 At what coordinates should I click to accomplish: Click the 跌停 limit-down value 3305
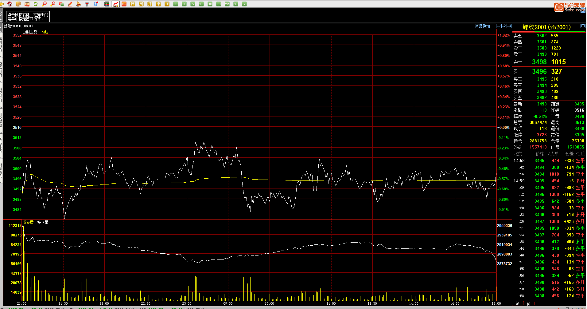click(x=579, y=135)
